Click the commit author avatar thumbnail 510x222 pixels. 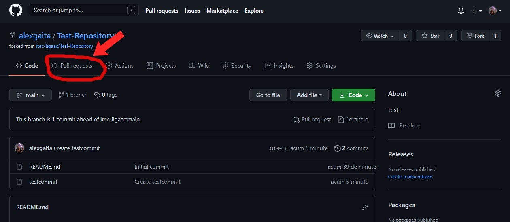pyautogui.click(x=19, y=148)
